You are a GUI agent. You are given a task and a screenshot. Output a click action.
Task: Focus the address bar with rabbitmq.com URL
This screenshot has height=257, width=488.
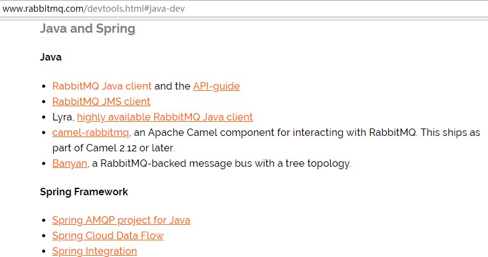click(x=93, y=9)
